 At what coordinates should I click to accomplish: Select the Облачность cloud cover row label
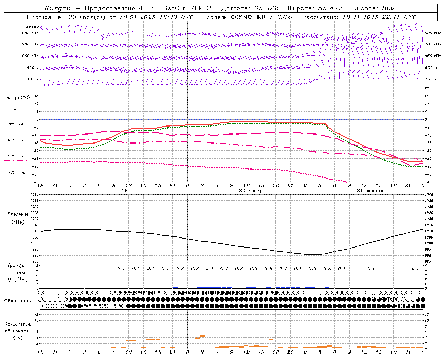(18, 301)
